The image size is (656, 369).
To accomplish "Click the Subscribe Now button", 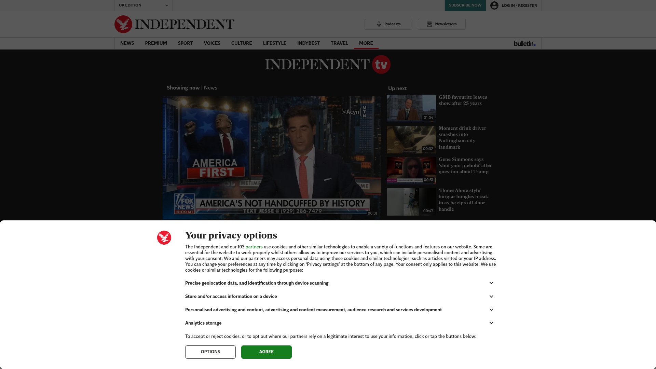I will [x=465, y=5].
